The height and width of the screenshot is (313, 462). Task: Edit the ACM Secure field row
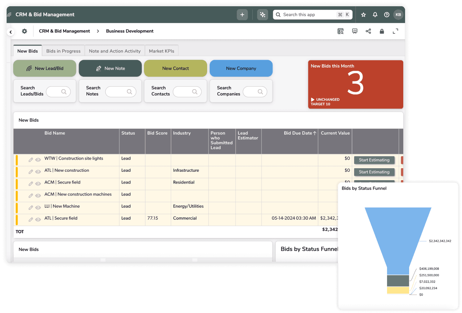[x=31, y=184]
